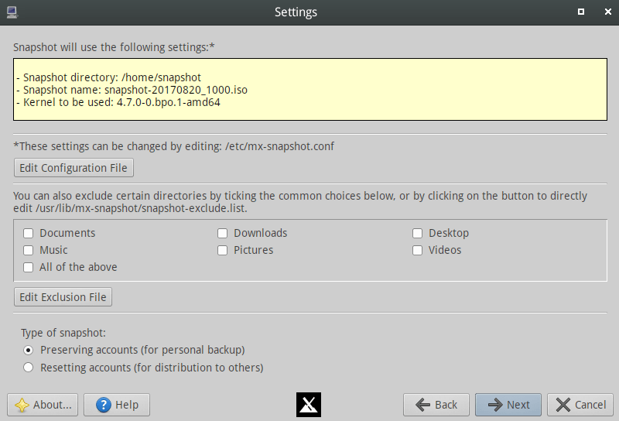Enable the All of the above checkbox
Image resolution: width=619 pixels, height=421 pixels.
[x=28, y=267]
